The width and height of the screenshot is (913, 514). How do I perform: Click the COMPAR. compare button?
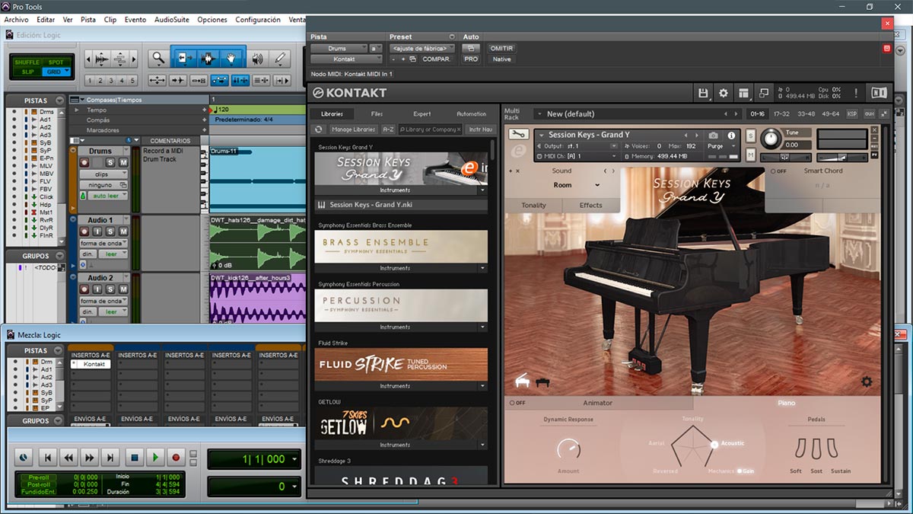[437, 59]
